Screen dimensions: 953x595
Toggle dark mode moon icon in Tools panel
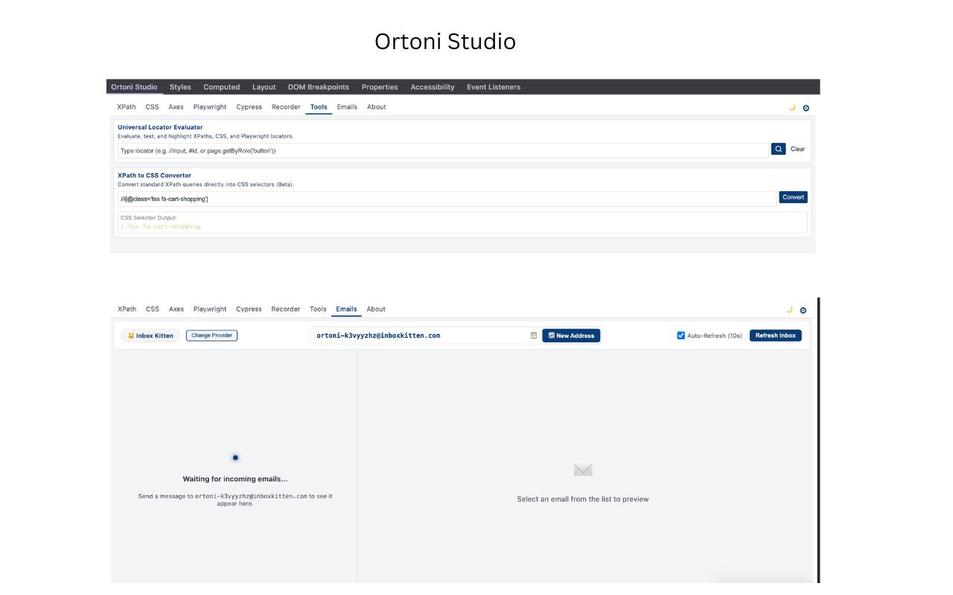791,107
